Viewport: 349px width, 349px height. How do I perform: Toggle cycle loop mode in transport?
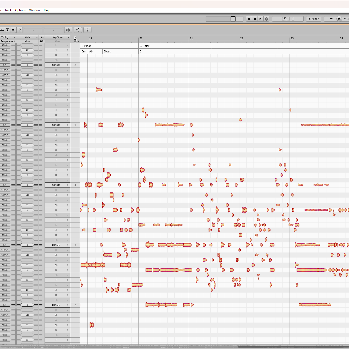(x=266, y=19)
